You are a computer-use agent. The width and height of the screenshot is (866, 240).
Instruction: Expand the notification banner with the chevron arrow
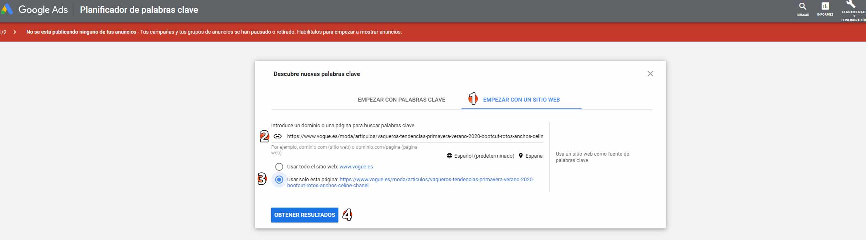click(15, 32)
